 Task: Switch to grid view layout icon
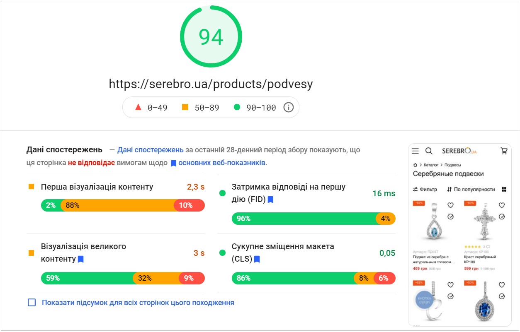click(x=504, y=189)
